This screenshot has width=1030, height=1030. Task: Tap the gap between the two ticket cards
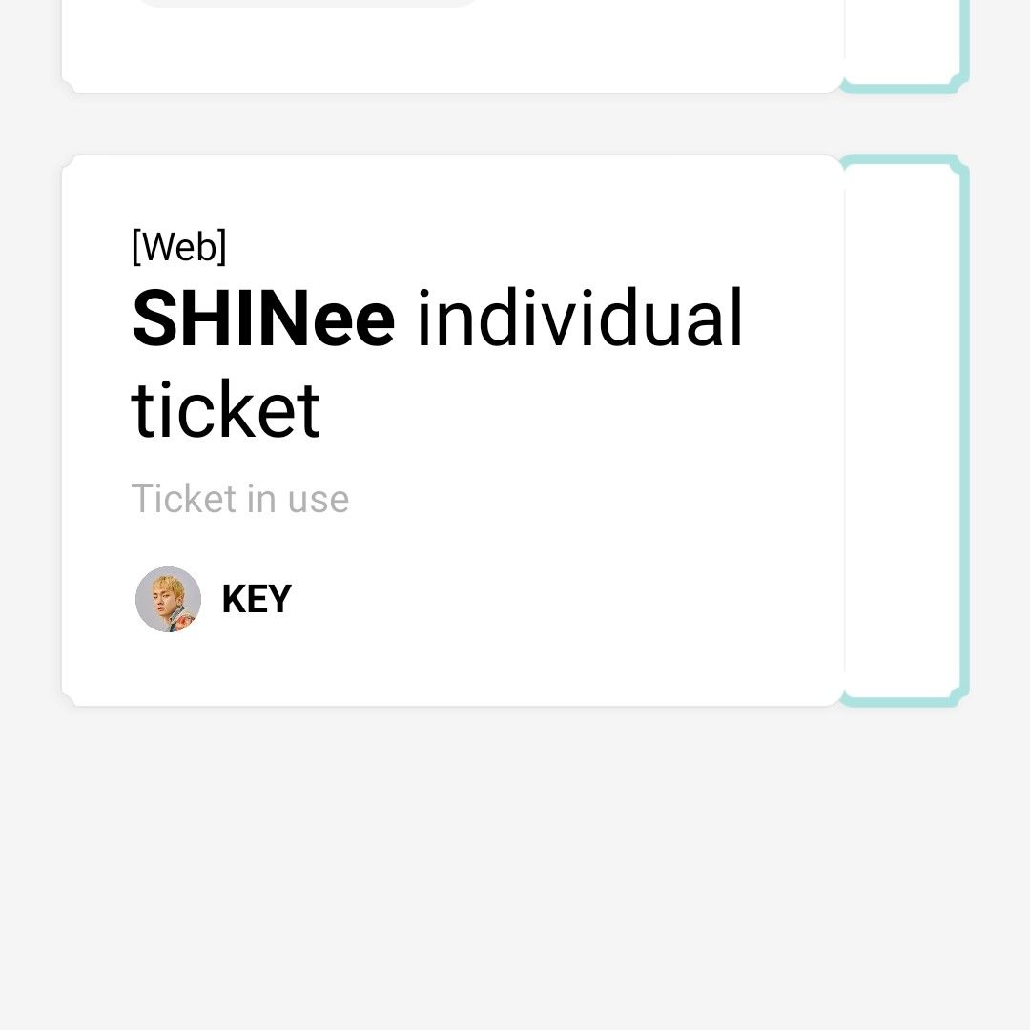tap(515, 124)
